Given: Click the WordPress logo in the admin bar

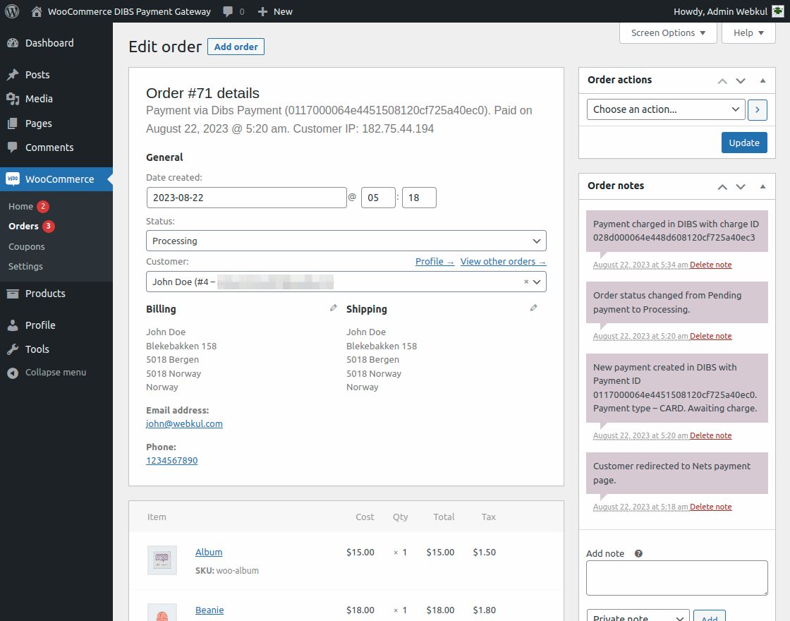Looking at the screenshot, I should tap(12, 11).
